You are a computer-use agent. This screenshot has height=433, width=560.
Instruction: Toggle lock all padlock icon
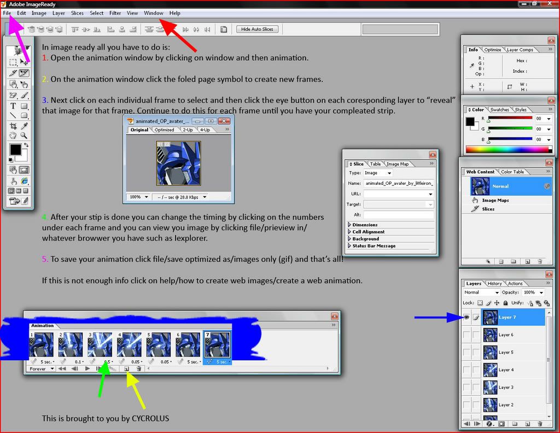pos(505,303)
